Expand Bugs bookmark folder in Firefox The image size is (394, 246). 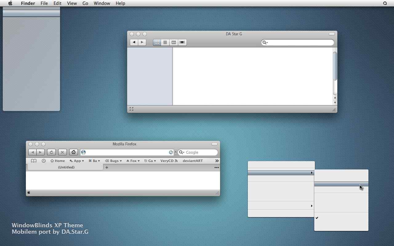pos(113,161)
